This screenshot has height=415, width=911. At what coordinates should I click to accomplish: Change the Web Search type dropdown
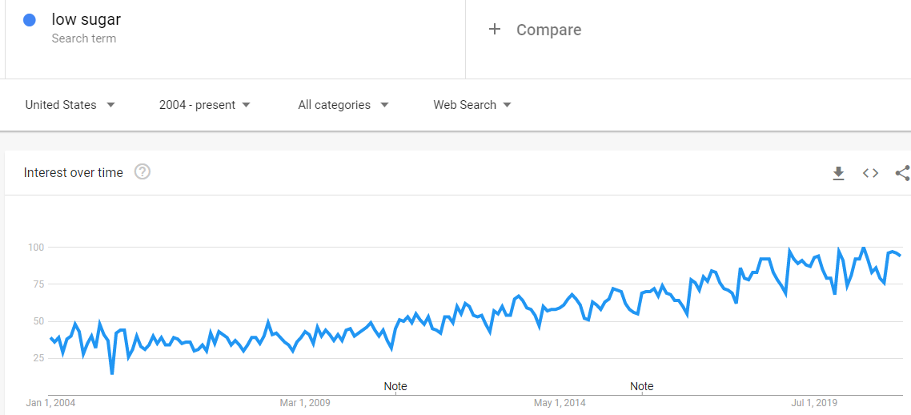[472, 105]
